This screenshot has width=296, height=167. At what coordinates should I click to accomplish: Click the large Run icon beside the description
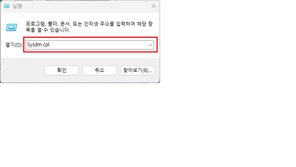tap(12, 28)
